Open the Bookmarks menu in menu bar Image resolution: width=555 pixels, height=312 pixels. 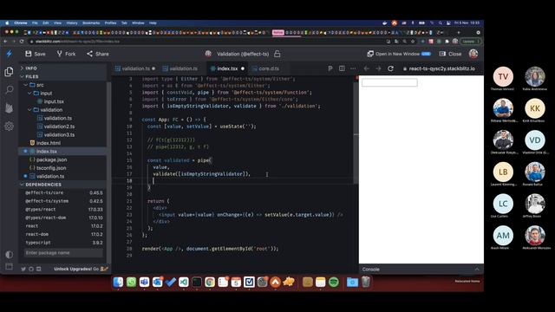pos(91,23)
